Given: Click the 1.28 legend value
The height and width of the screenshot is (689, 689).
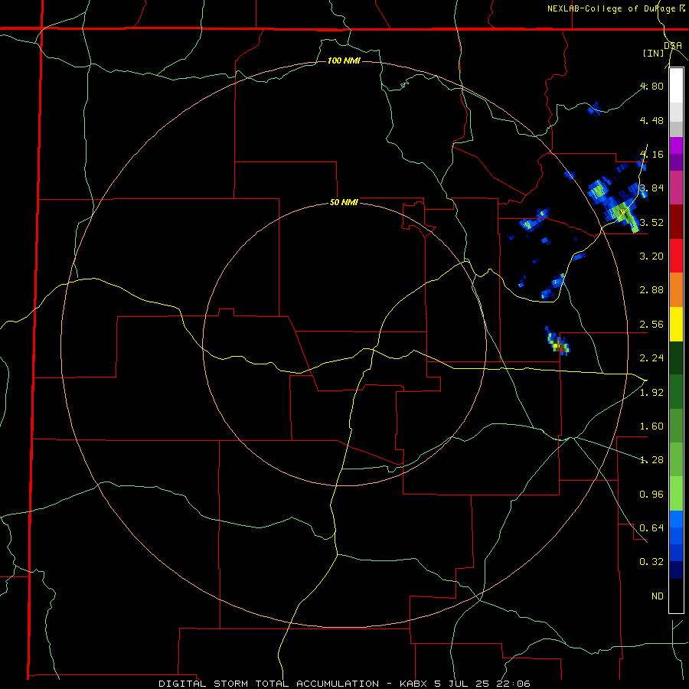Looking at the screenshot, I should coord(651,460).
